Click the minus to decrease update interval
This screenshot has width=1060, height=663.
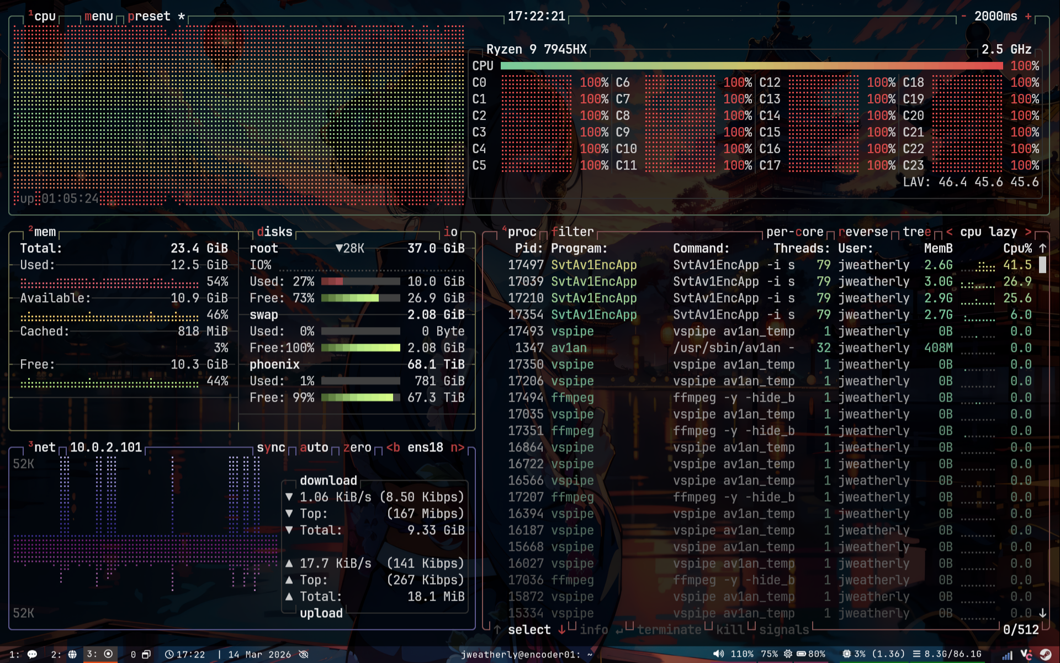pos(964,17)
